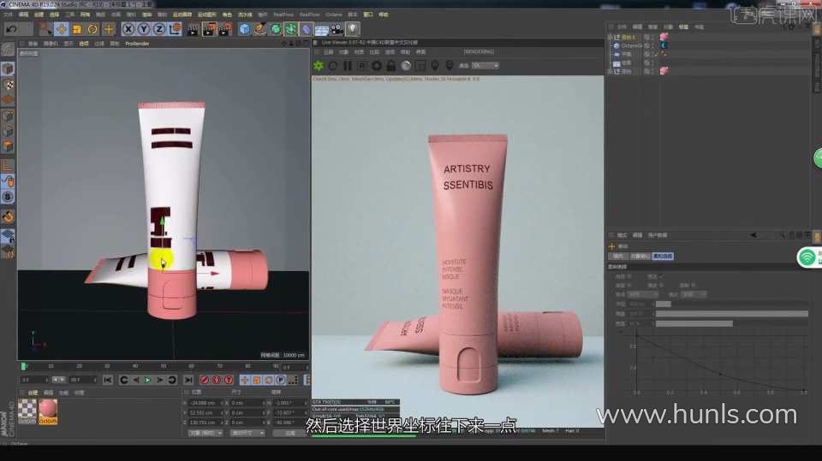Open the render channel dropdown in Live Viewer
Viewport: 822px width, 461px height.
click(484, 65)
